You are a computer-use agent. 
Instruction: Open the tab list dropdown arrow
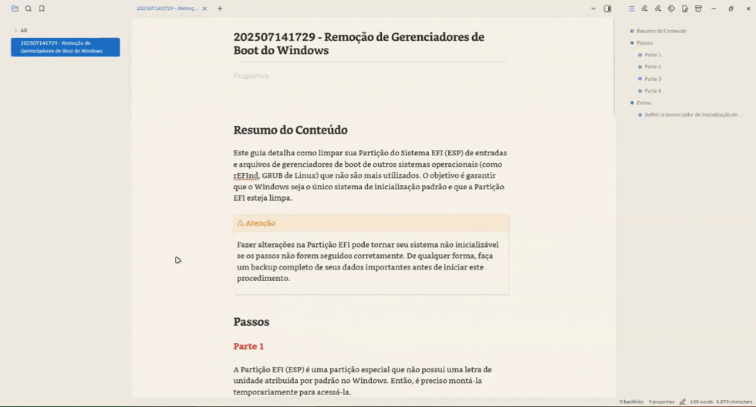593,8
